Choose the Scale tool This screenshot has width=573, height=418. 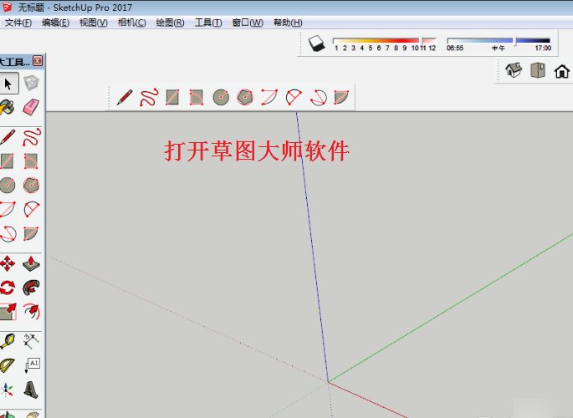(8, 311)
